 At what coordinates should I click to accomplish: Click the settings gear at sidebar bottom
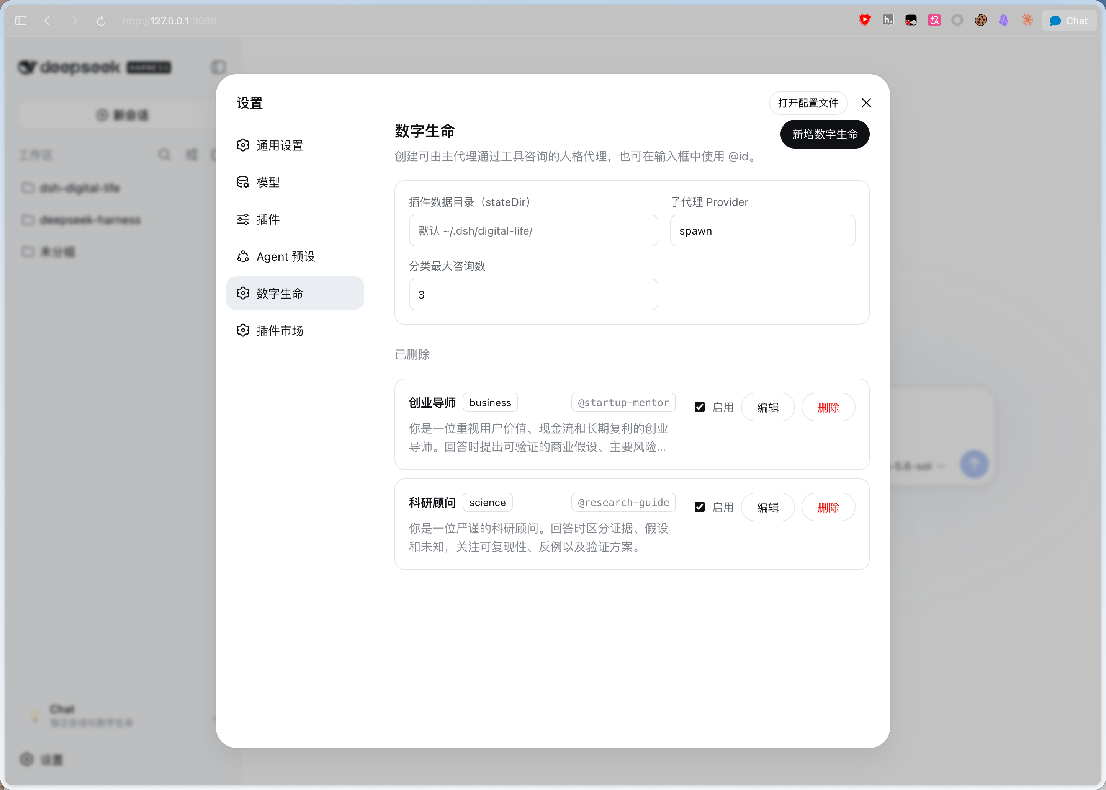click(27, 759)
